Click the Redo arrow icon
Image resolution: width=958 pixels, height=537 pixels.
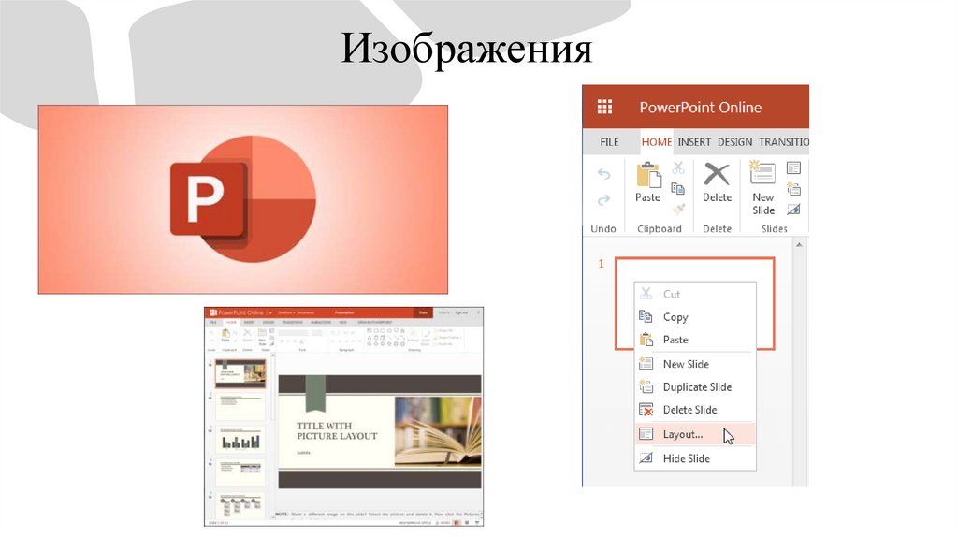pos(603,200)
